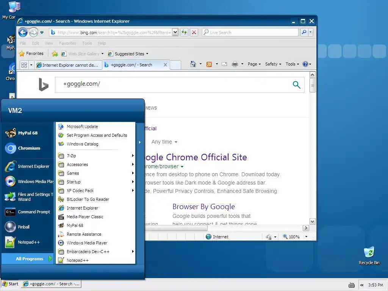Launch Pinball from Start menu
The image size is (388, 291).
coord(28,227)
